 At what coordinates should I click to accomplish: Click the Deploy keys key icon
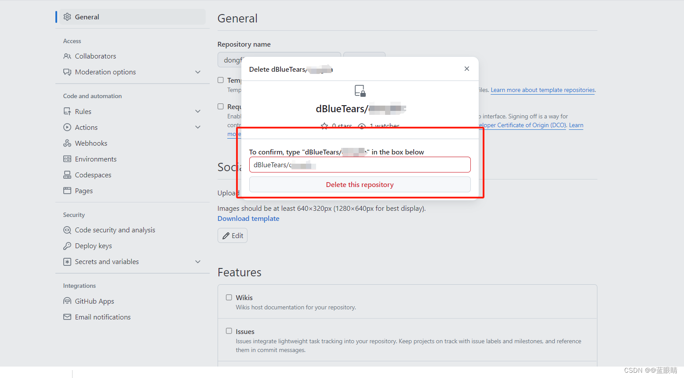67,246
